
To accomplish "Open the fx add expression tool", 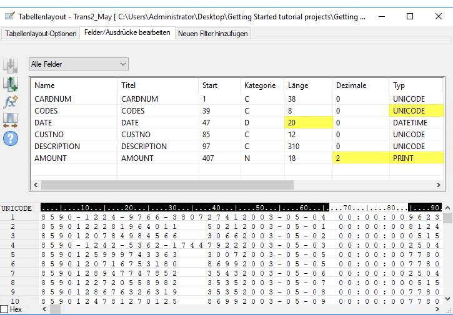I will point(11,102).
